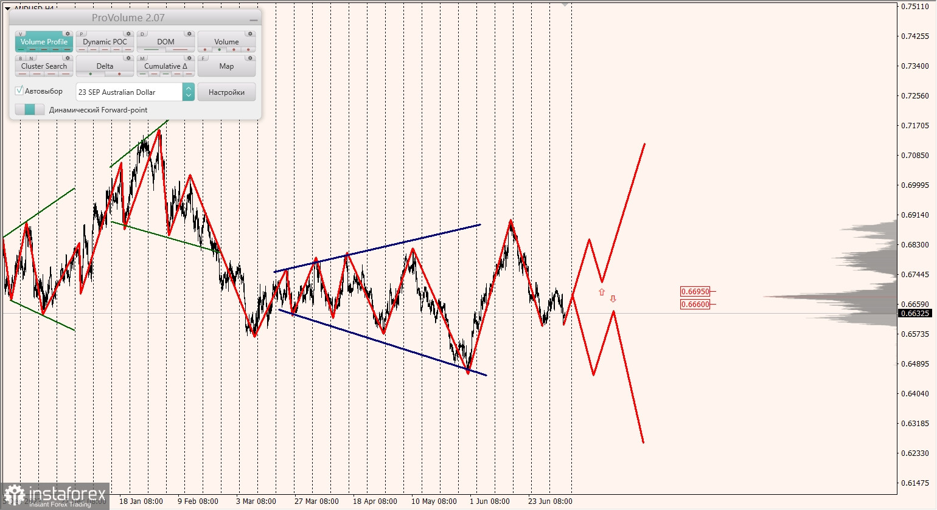Open the Настройки settings button
Viewport: 937px width, 510px height.
(x=226, y=92)
